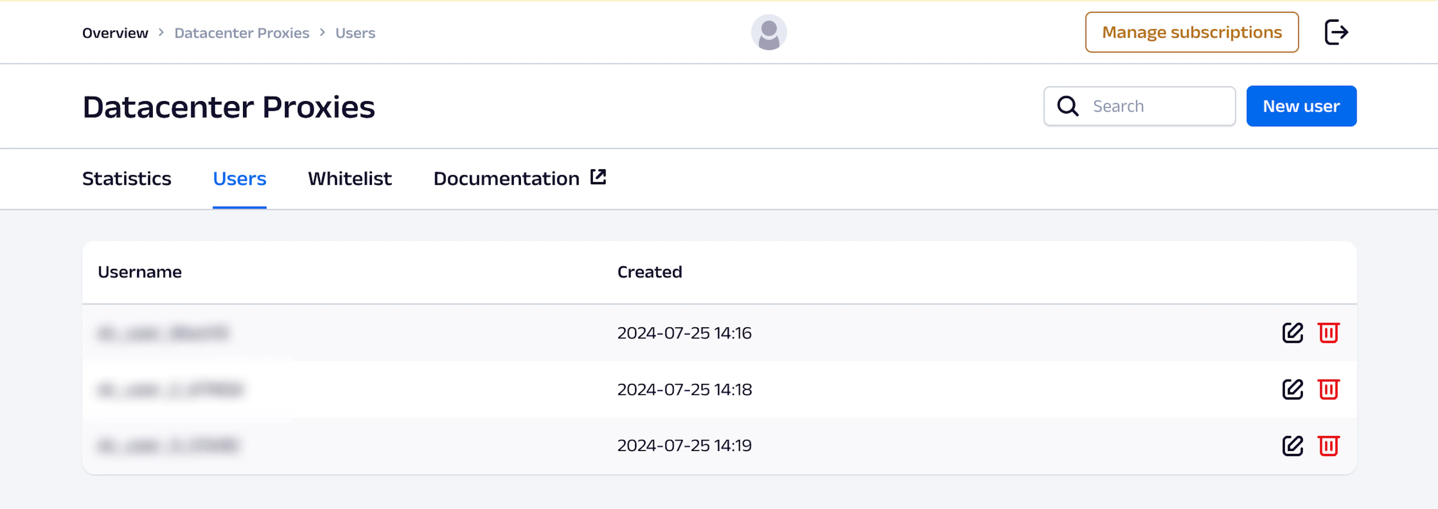Focus the Search input field
Image resolution: width=1438 pixels, height=509 pixels.
(x=1139, y=106)
